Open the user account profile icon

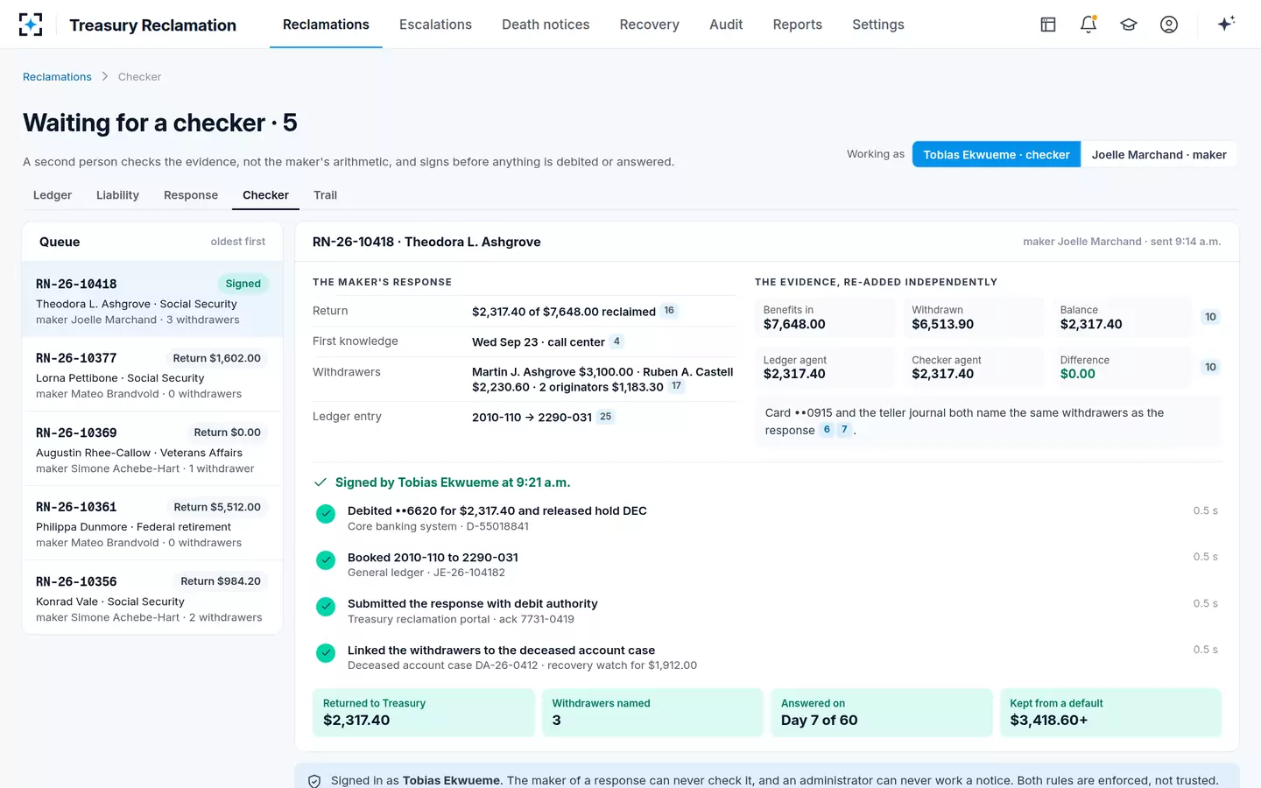tap(1169, 25)
